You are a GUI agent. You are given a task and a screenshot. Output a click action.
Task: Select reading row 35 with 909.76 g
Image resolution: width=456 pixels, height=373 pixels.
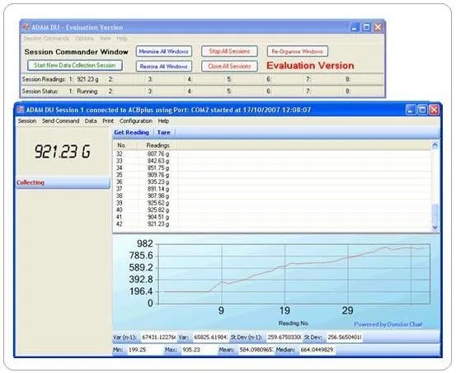click(272, 175)
